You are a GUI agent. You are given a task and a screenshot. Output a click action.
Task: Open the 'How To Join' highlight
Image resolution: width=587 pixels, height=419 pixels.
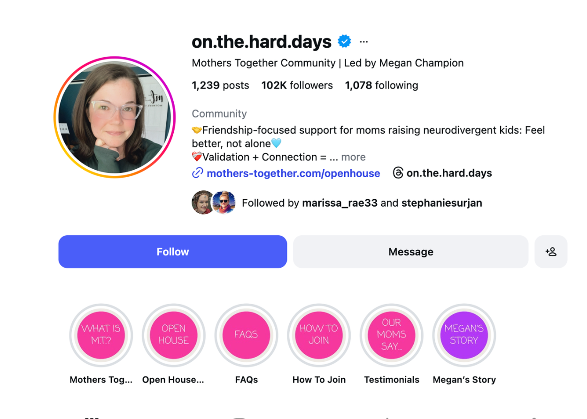pyautogui.click(x=319, y=335)
